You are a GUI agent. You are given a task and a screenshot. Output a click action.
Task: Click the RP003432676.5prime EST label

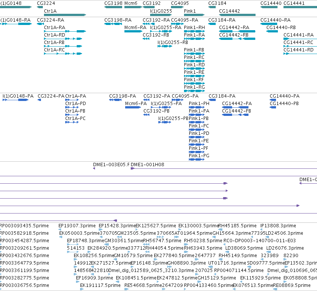click(x=25, y=256)
